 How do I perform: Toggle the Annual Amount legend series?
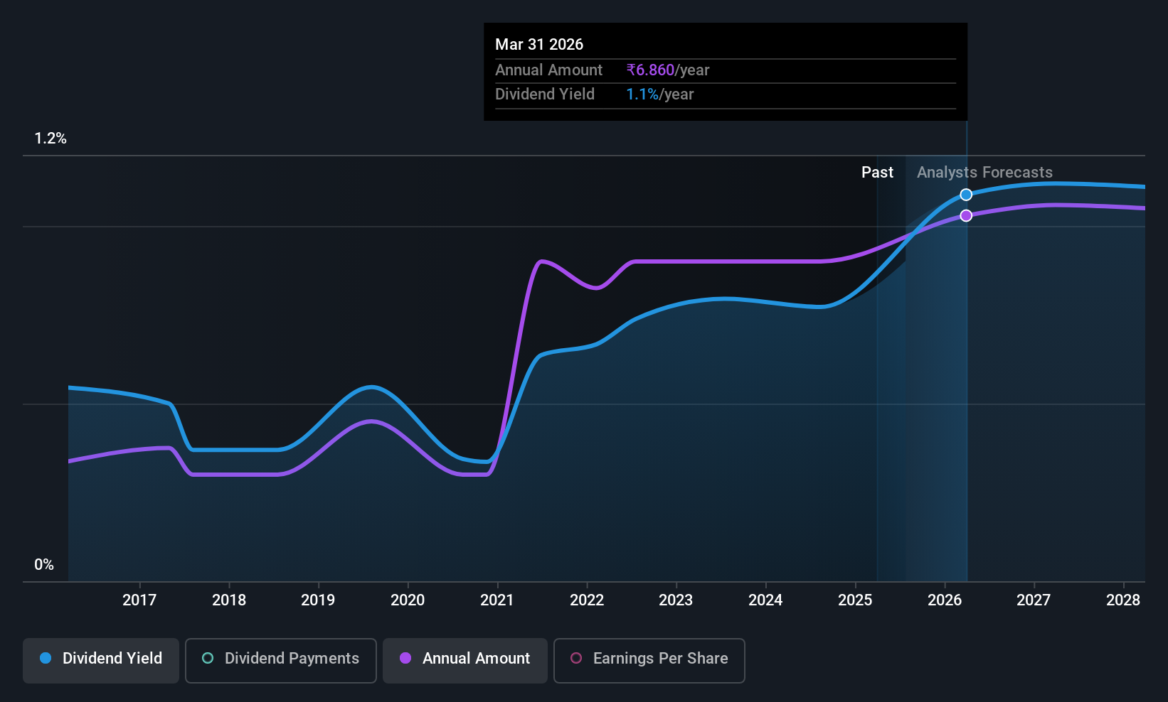pyautogui.click(x=465, y=661)
